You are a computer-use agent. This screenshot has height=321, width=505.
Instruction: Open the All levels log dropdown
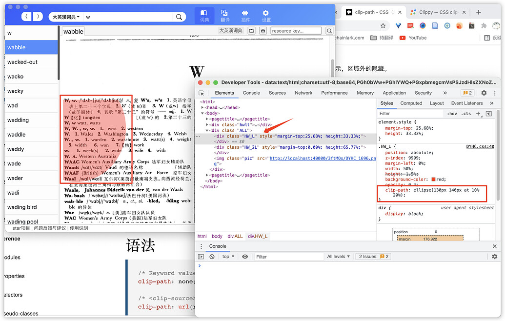point(338,256)
